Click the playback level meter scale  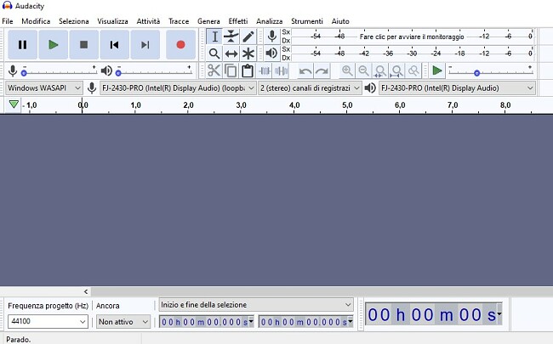pyautogui.click(x=413, y=54)
